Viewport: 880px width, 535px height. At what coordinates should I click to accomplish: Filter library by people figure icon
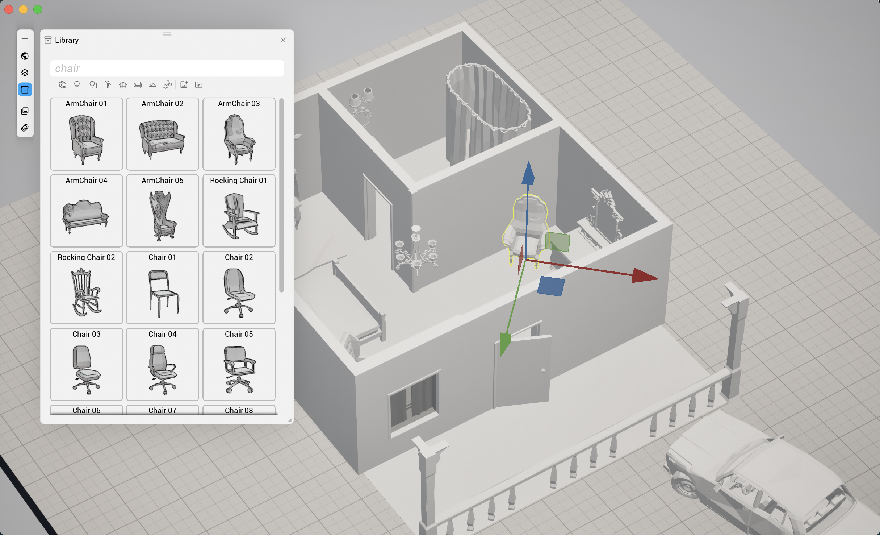[108, 85]
